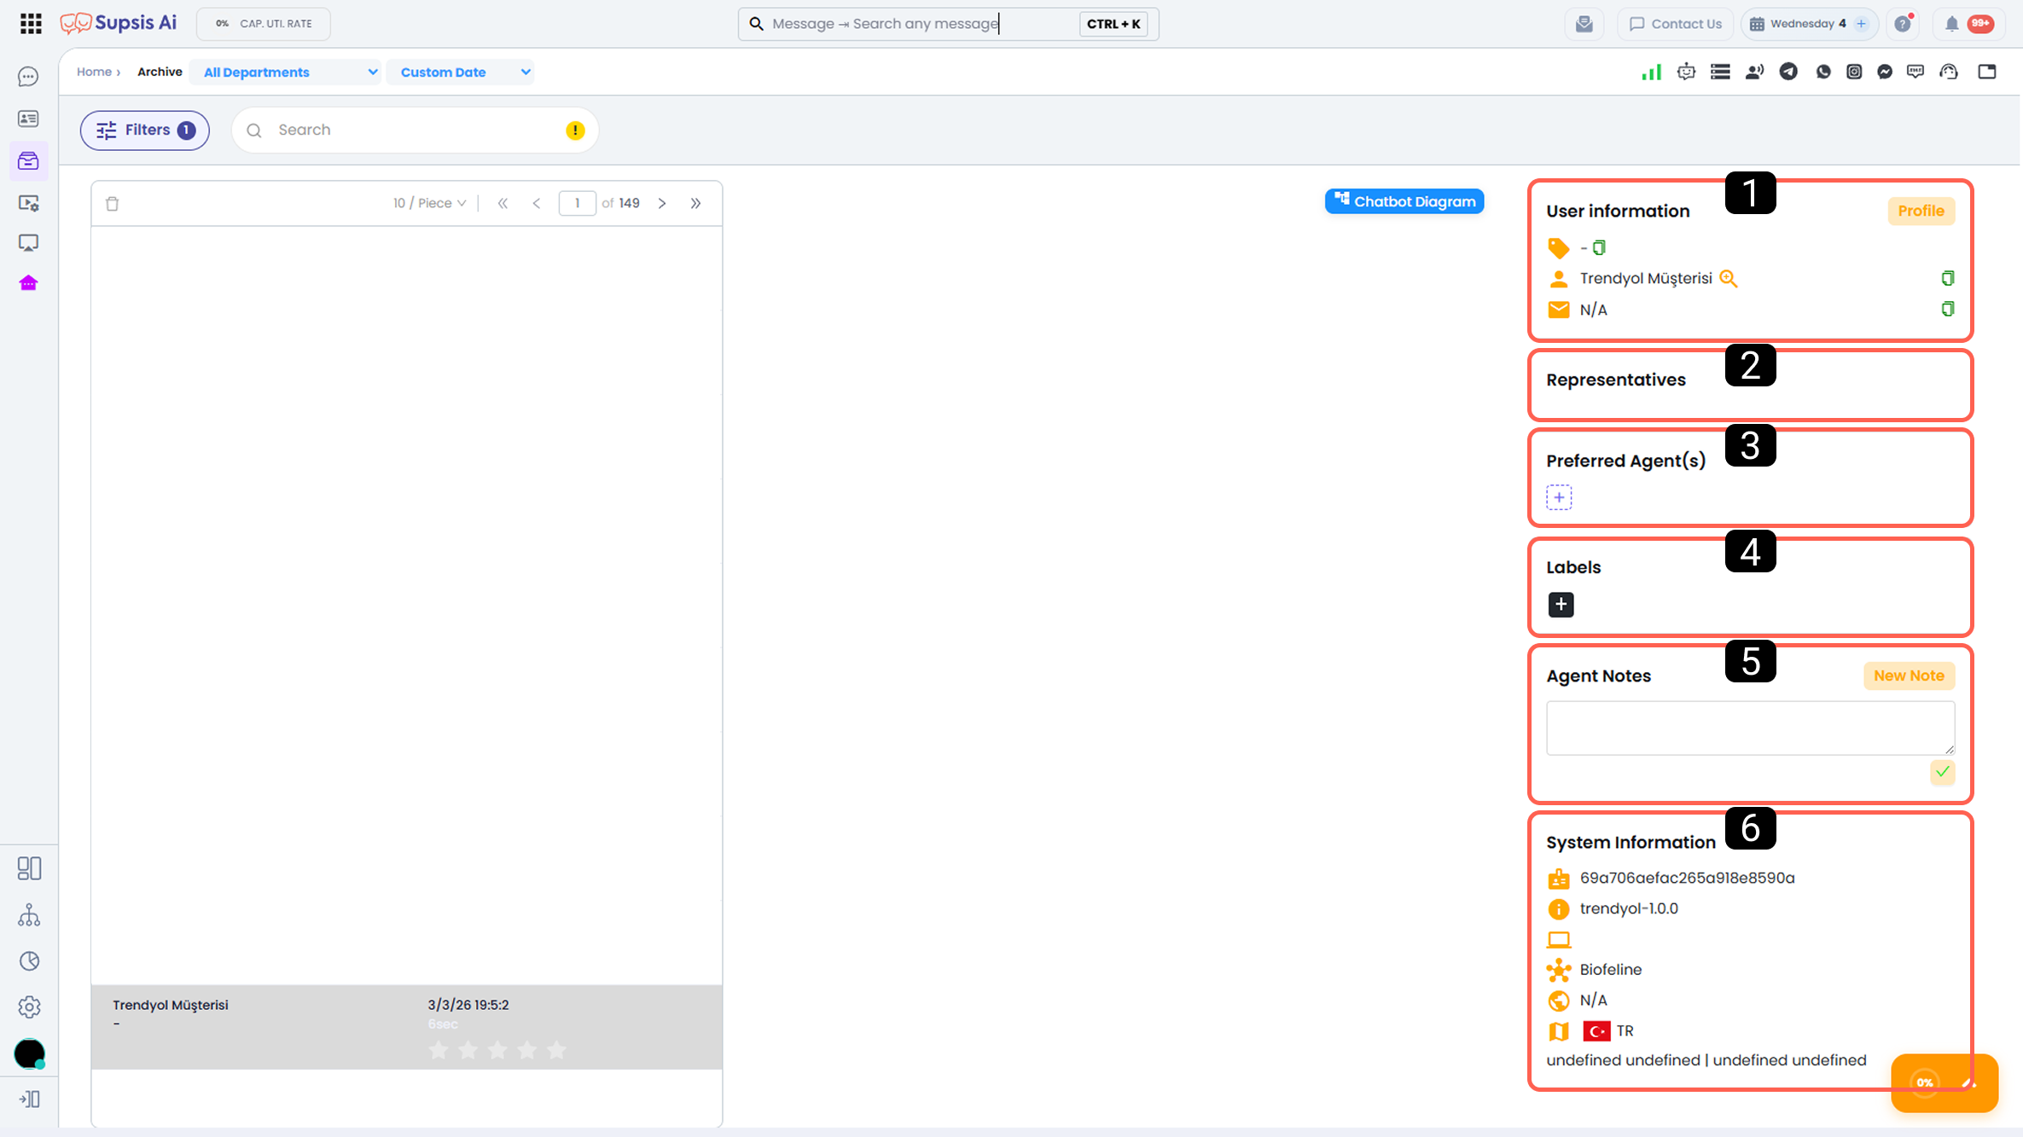Open the mail inbox icon in header
The width and height of the screenshot is (2023, 1137).
pyautogui.click(x=1584, y=24)
